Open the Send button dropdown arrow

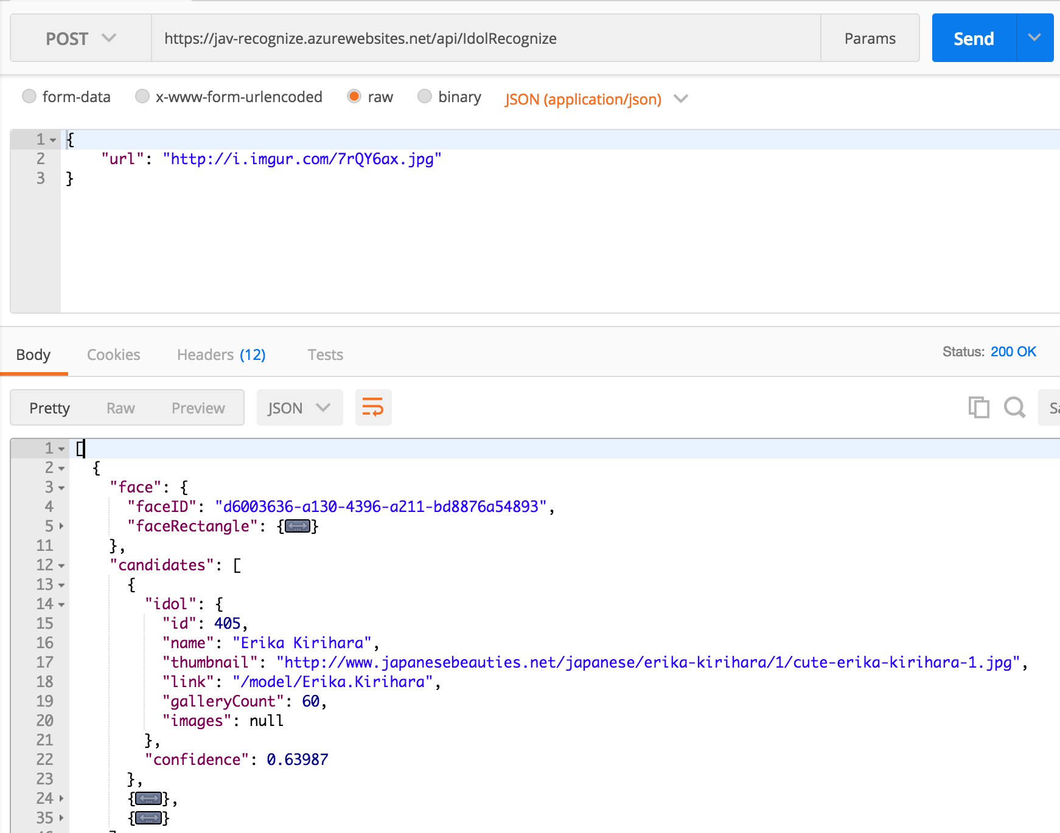coord(1034,38)
